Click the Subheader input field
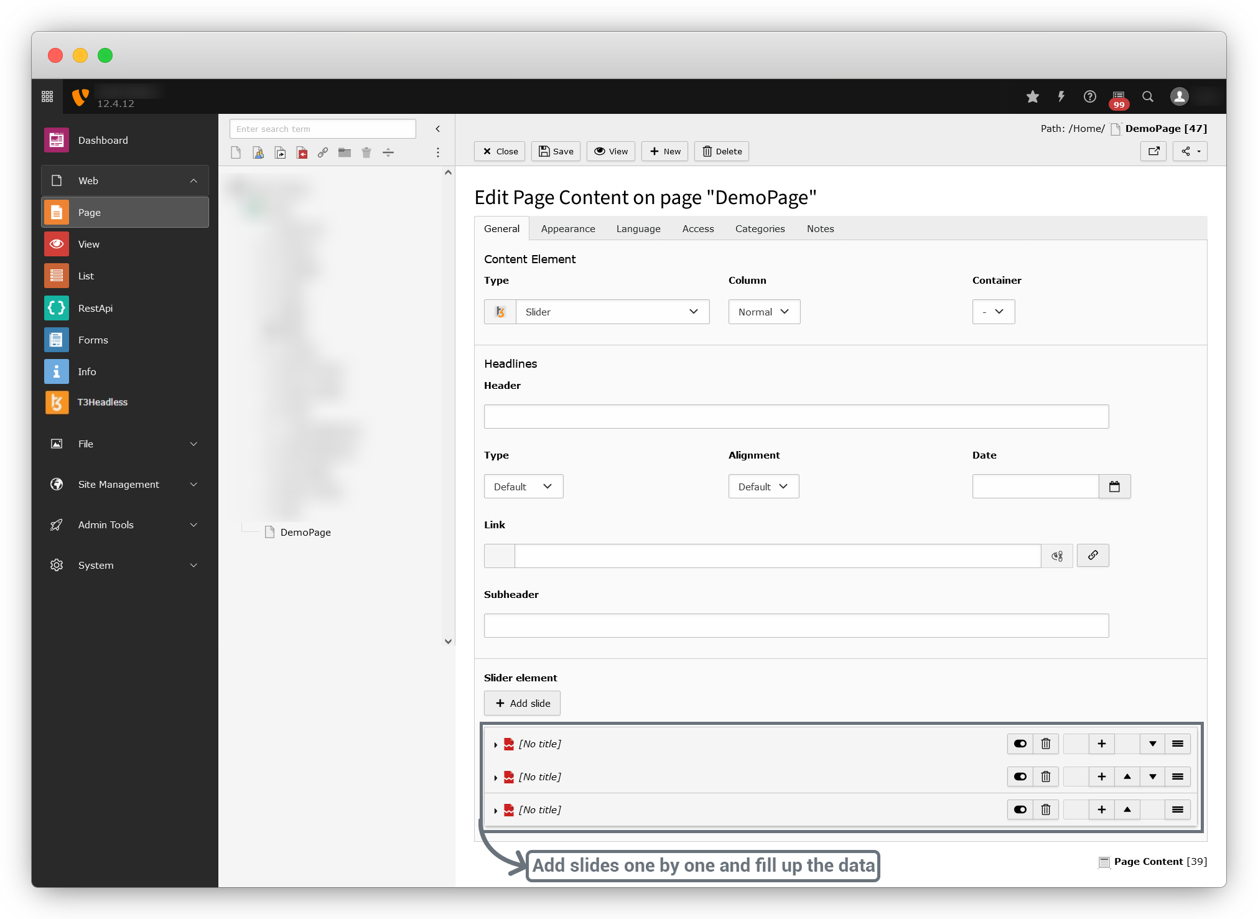1258x919 pixels. coord(796,625)
